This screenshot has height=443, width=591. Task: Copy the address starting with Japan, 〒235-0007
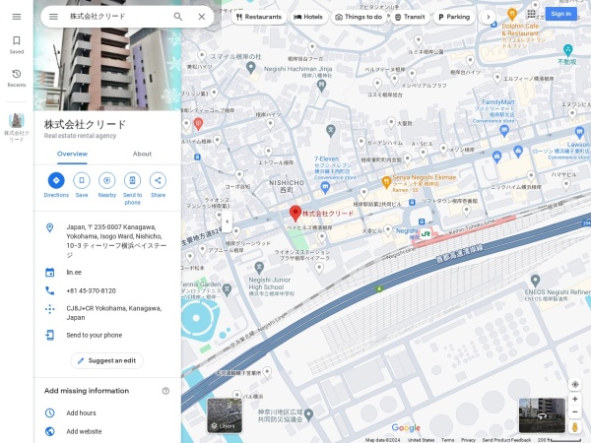click(x=107, y=241)
